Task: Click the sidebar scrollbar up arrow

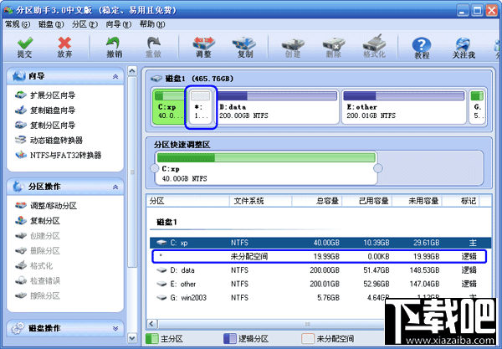Action: point(132,71)
